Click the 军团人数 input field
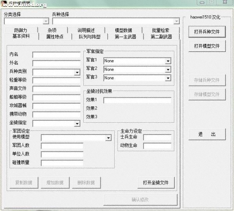Screen dimensions: 234x211 point(62,146)
